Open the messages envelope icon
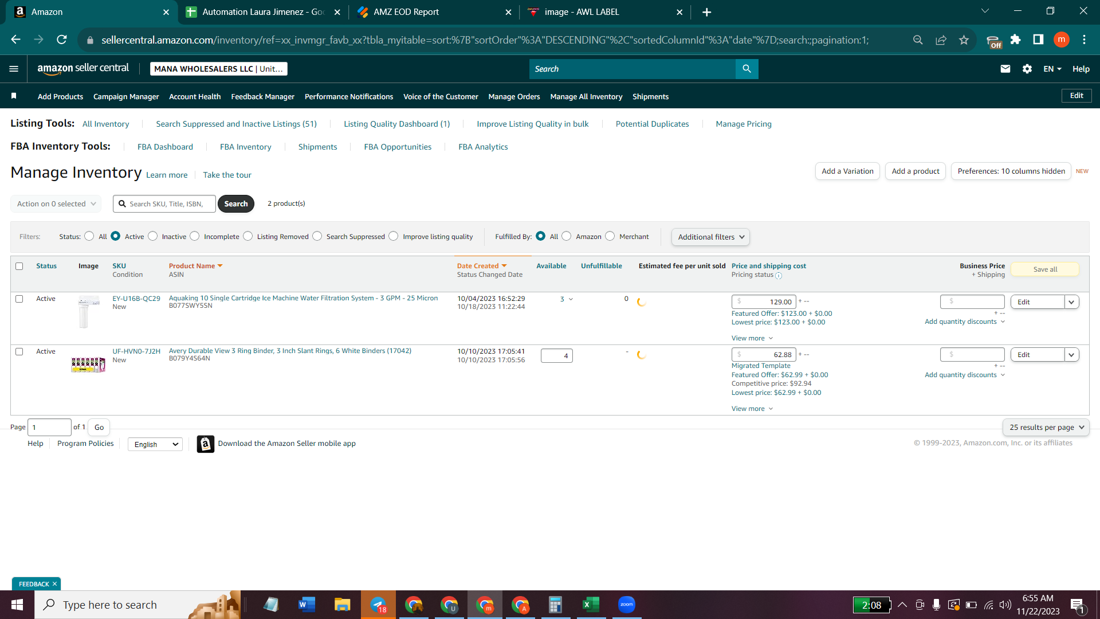Screen dimensions: 1100x619 tap(1005, 69)
